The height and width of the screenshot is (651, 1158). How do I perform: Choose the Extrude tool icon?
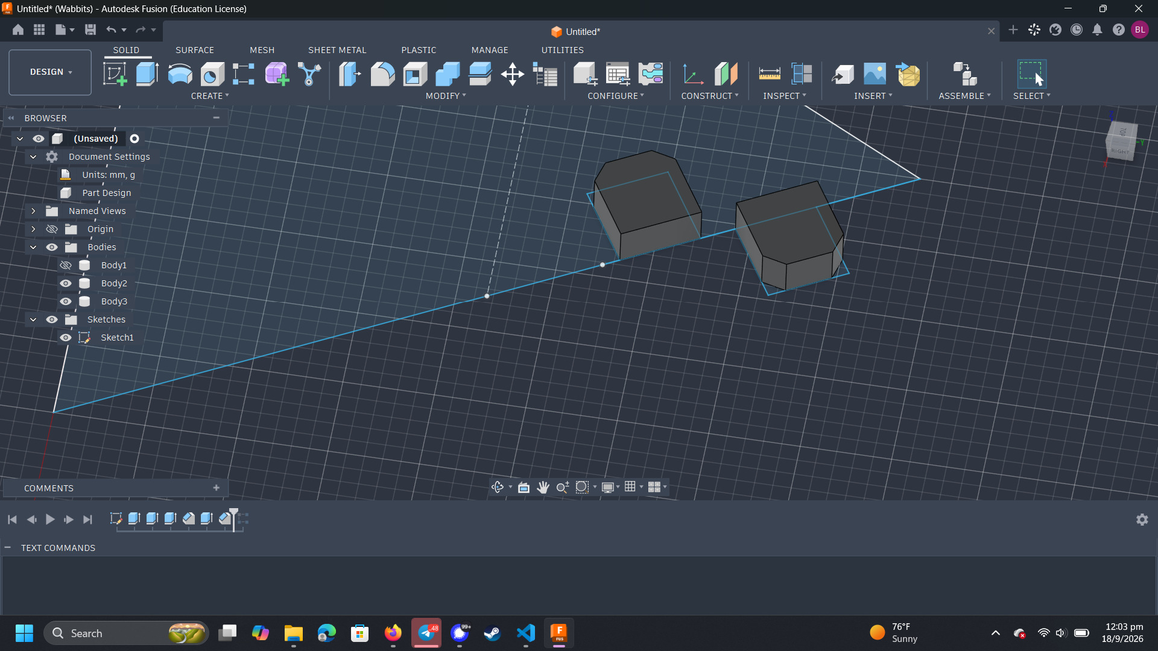[x=147, y=74]
